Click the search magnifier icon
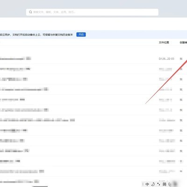Viewport: 187px width, 187px height. [30, 12]
